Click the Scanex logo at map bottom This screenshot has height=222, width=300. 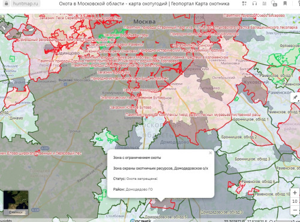140,220
